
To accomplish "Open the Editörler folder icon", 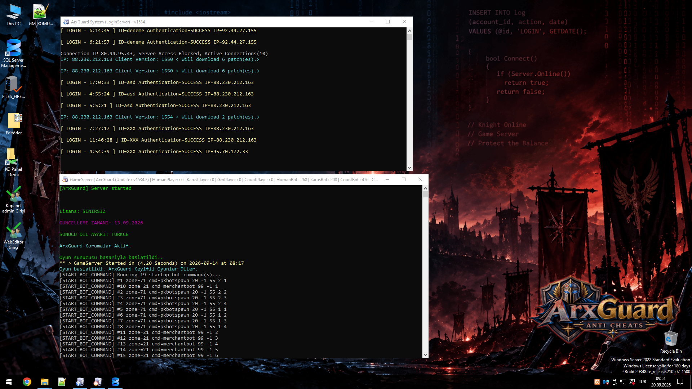I will (13, 124).
